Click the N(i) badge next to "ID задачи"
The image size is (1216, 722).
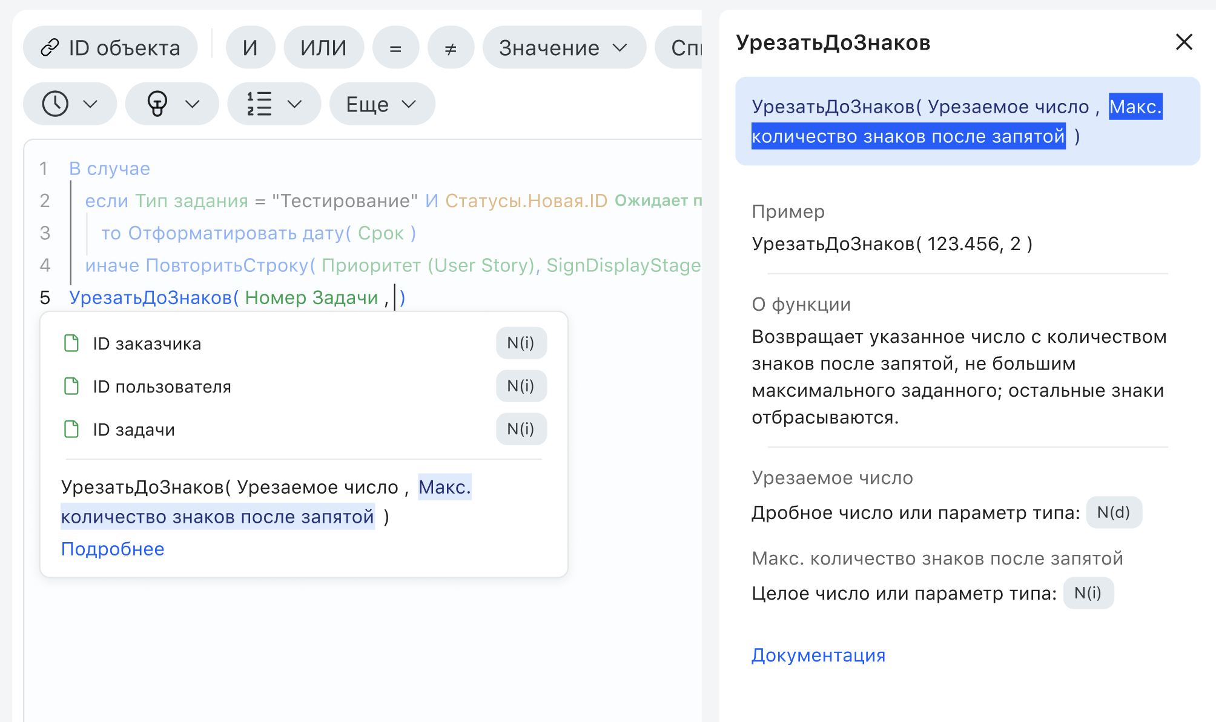521,429
